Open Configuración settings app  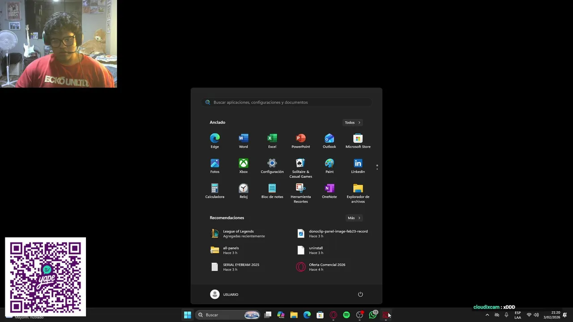pos(272,166)
